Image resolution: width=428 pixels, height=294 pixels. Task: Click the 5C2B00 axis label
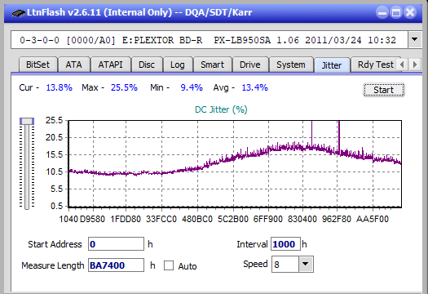click(x=233, y=219)
